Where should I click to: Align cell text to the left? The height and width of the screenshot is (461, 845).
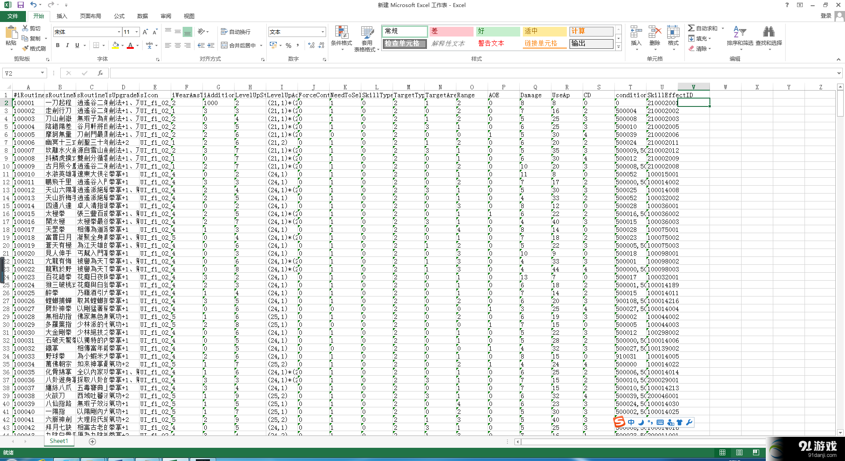pos(168,45)
